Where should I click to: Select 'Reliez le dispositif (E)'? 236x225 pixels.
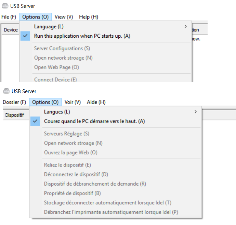pyautogui.click(x=67, y=165)
